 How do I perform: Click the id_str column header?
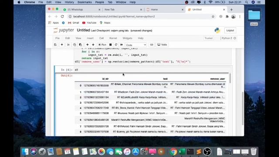pos(105,79)
